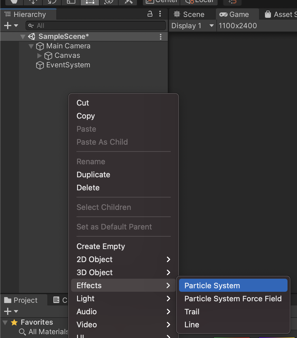Open the Display 1 dropdown
297x338 pixels.
(x=192, y=25)
